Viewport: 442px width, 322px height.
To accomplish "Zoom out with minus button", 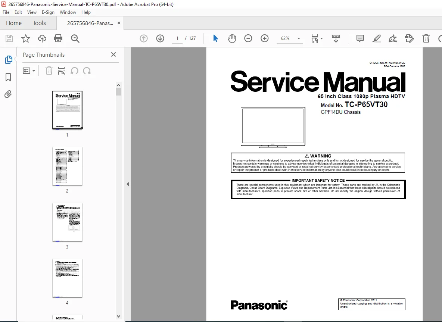I will pyautogui.click(x=248, y=38).
